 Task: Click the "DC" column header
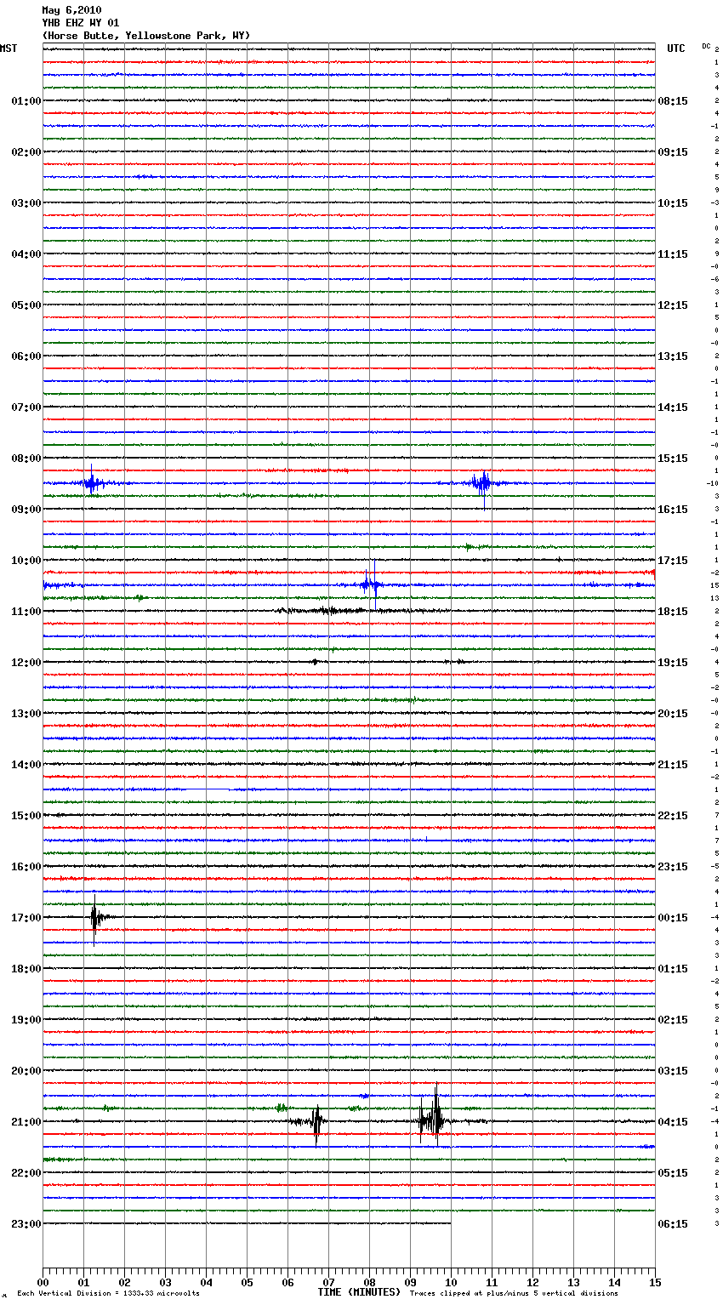(x=706, y=46)
